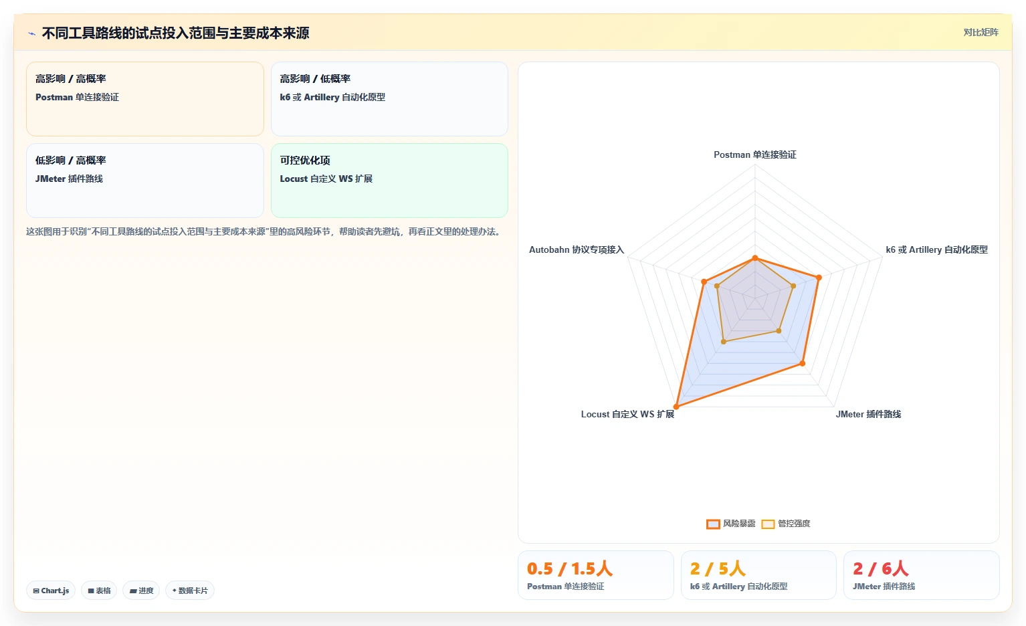Select the 高影响 / 高概率 Postman card
The width and height of the screenshot is (1026, 626).
pyautogui.click(x=145, y=99)
